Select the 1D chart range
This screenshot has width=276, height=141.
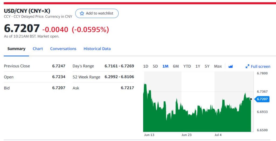click(x=146, y=66)
